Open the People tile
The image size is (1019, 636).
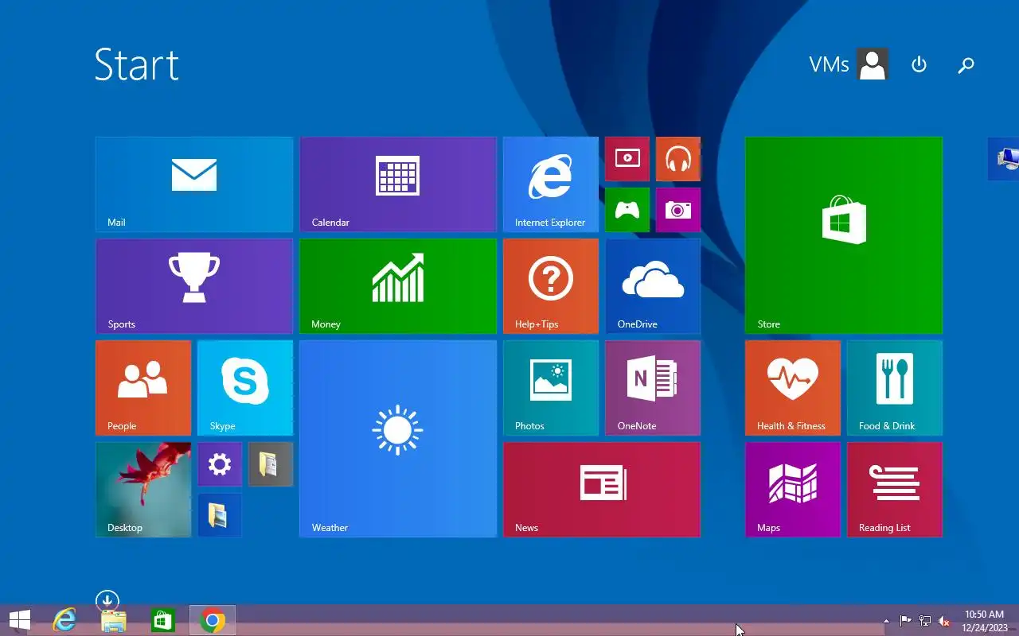[x=143, y=388]
